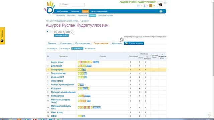Open subject Геоэкология
The height and width of the screenshot is (120, 214).
(58, 73)
